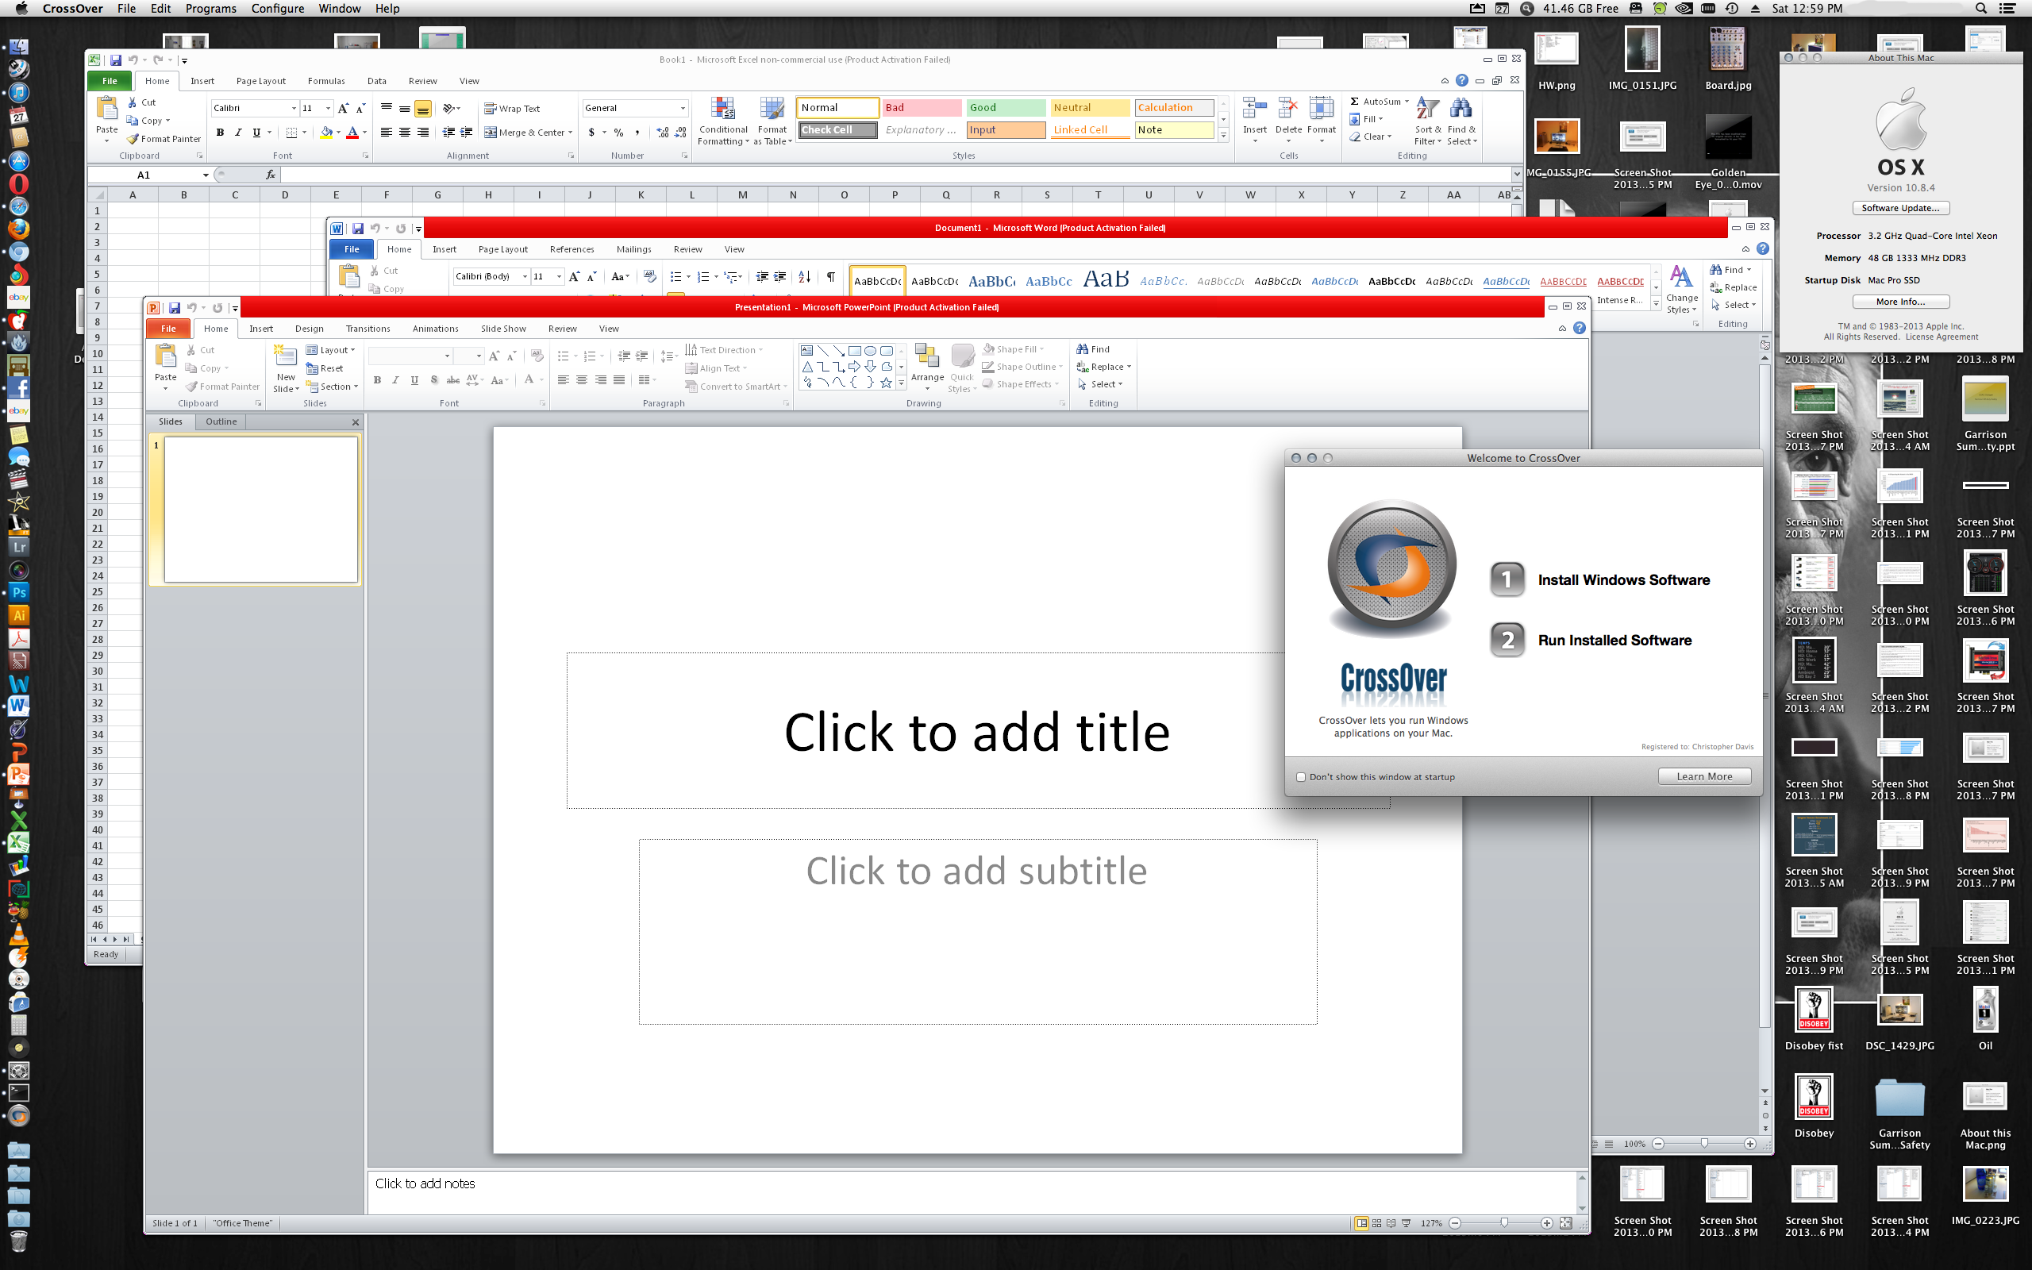
Task: Click Word sort A-Z icon
Action: [x=804, y=276]
